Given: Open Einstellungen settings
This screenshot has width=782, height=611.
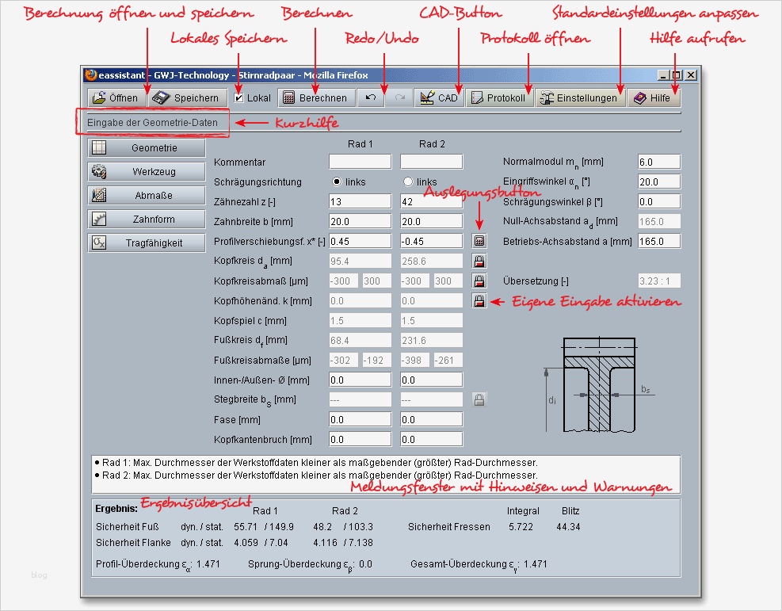Looking at the screenshot, I should [x=578, y=98].
